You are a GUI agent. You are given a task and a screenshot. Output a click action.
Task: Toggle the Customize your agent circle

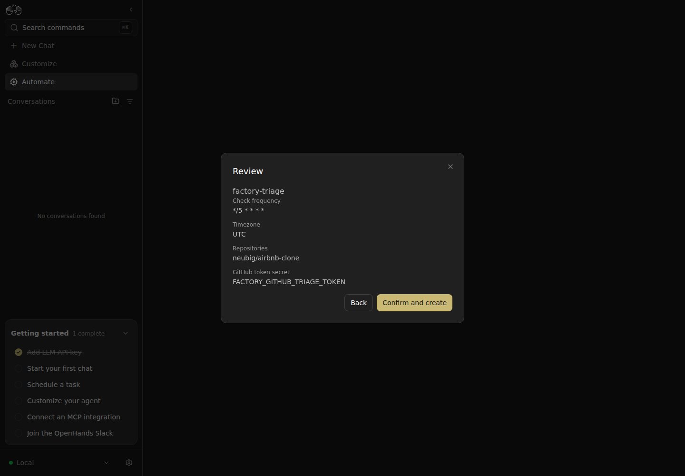19,401
